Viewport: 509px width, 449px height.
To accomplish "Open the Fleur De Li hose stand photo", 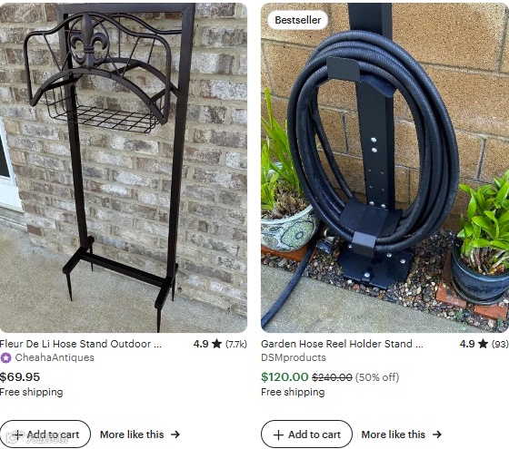I will tap(124, 168).
